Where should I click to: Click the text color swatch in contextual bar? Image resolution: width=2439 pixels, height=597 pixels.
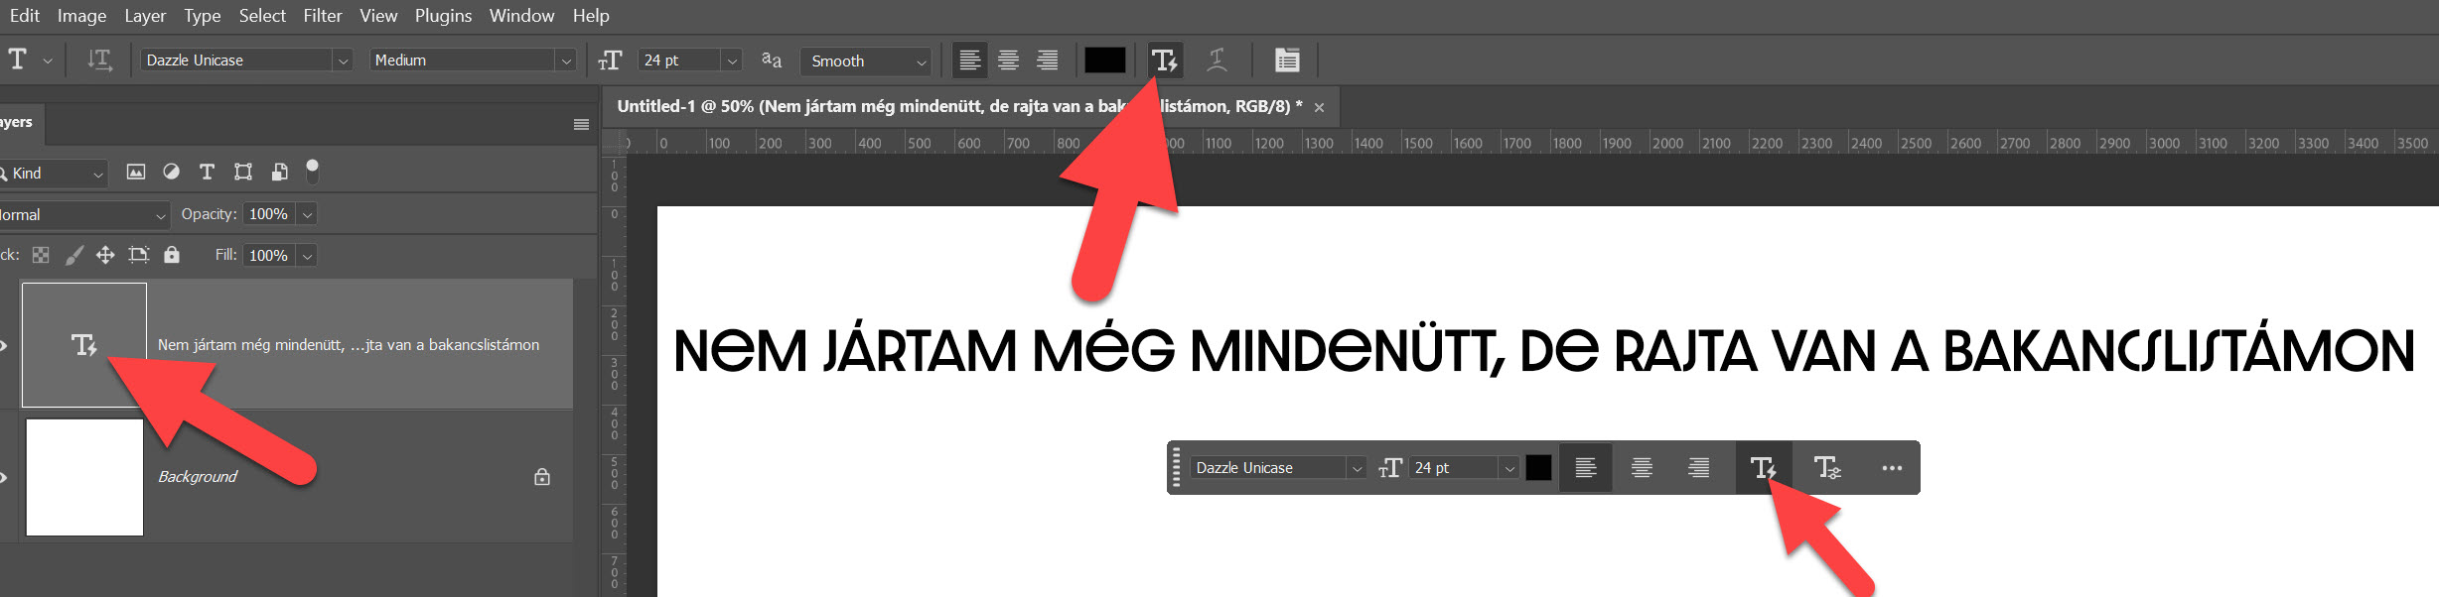[x=1538, y=468]
